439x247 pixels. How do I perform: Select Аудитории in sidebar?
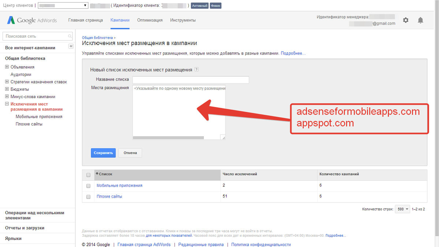21,74
